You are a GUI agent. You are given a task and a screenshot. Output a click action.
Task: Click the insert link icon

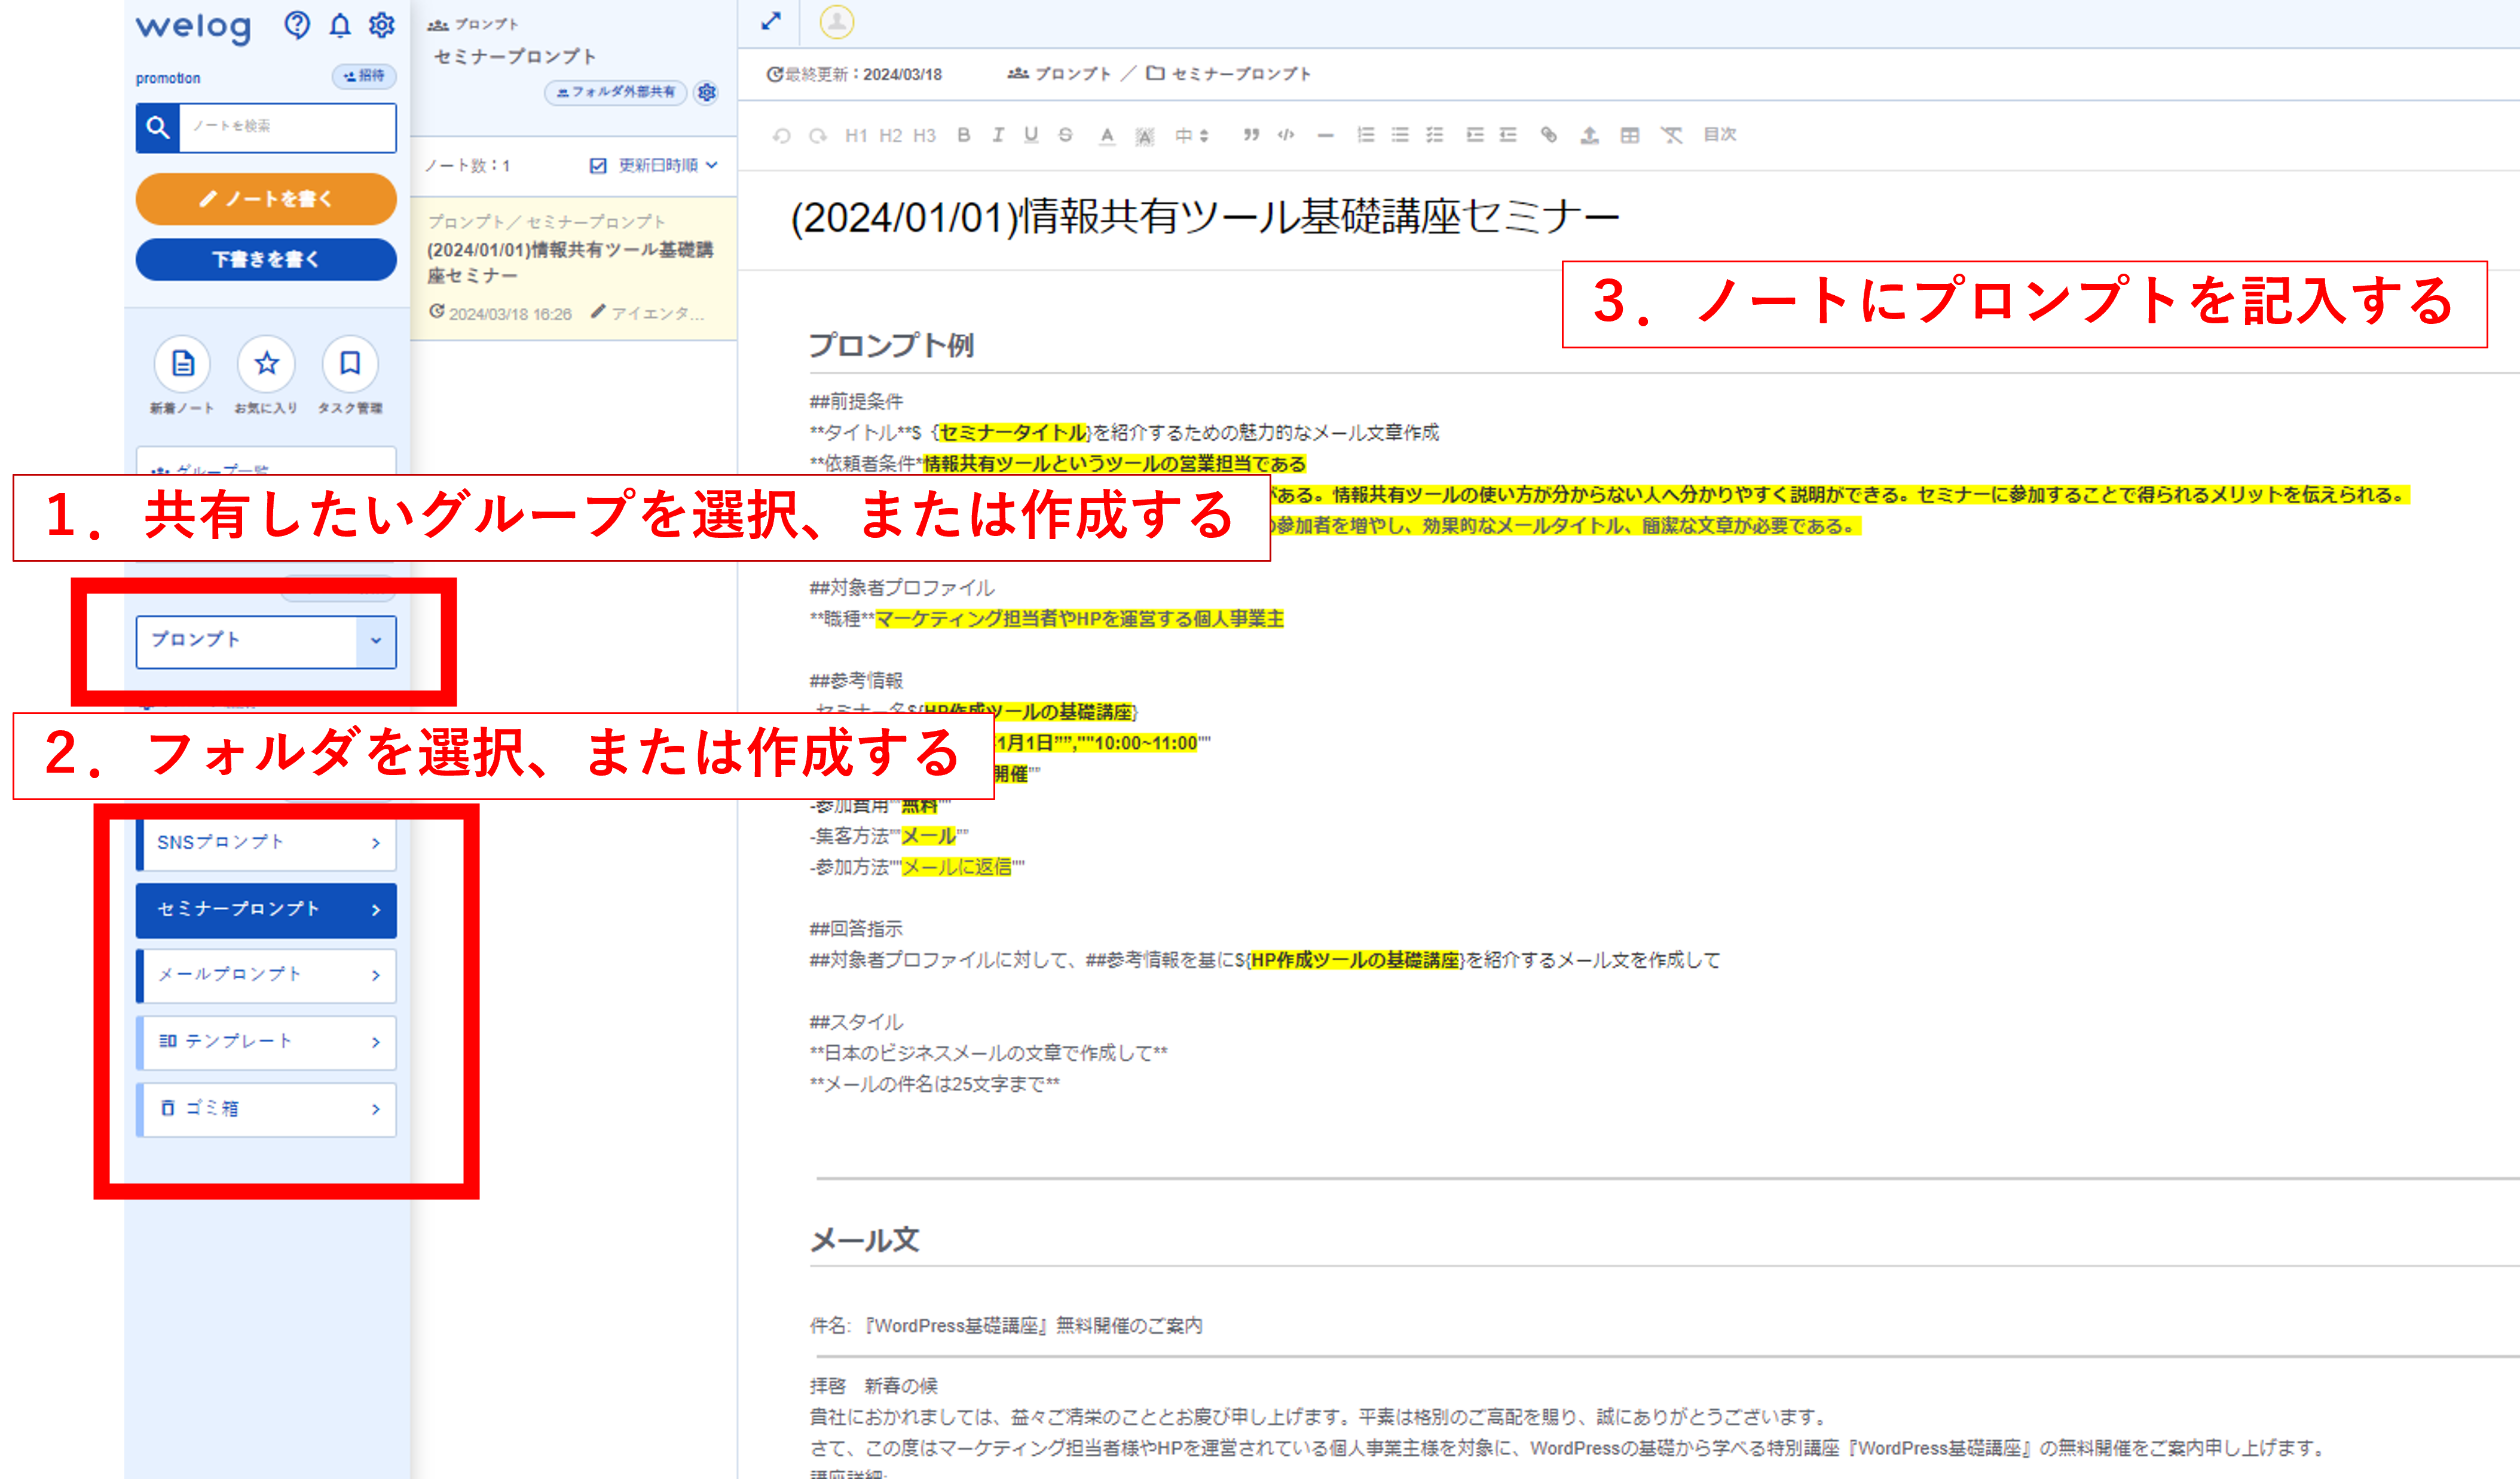coord(1548,135)
